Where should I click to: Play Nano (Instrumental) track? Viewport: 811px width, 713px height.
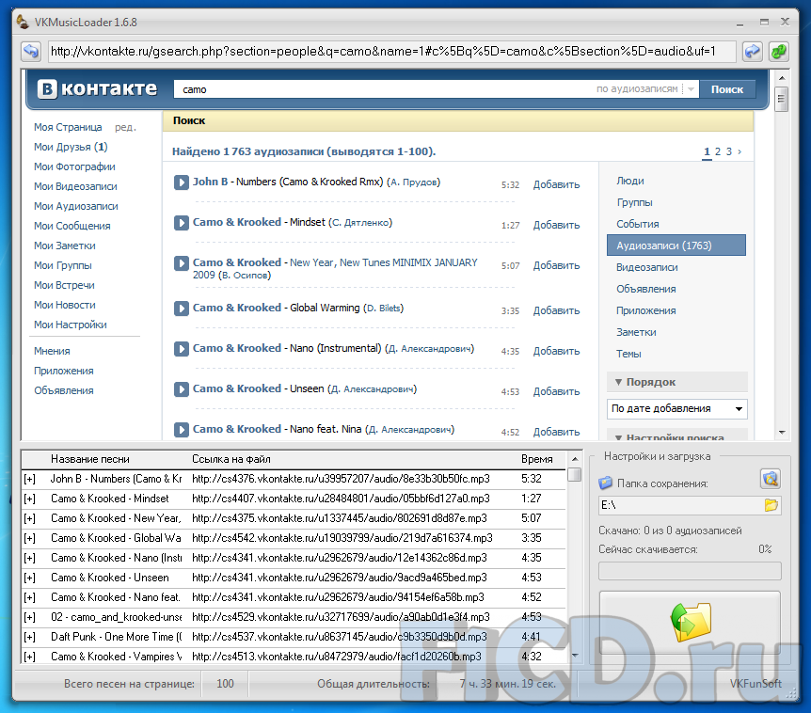click(x=181, y=348)
